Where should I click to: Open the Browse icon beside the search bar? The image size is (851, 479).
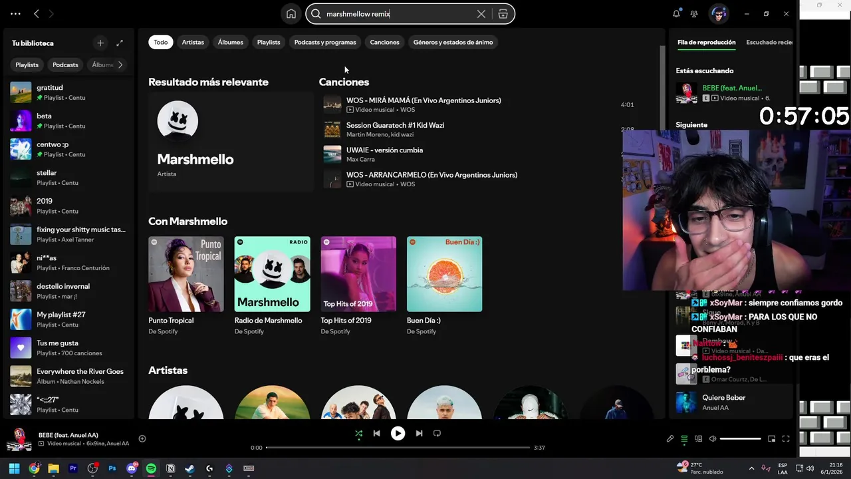pyautogui.click(x=503, y=14)
